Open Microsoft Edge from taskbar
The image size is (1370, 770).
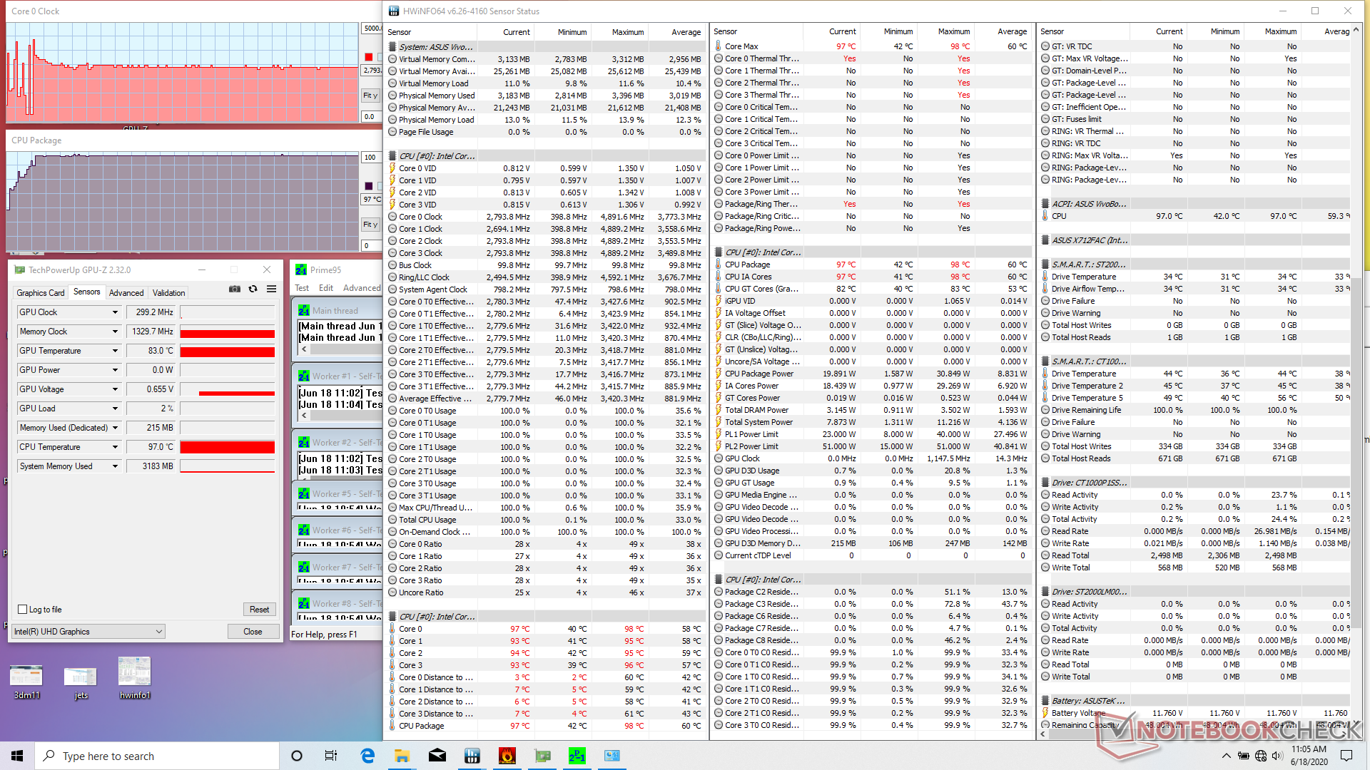367,756
